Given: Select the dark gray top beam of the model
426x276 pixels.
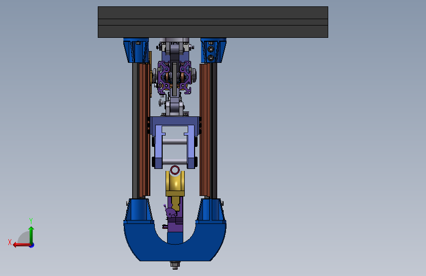Looking at the screenshot, I should pos(213,22).
